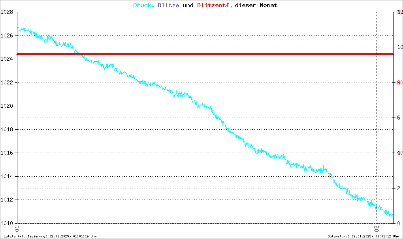Viewport: 403px width, 239px height.
Task: Click the "02" date label on x-axis
Action: coord(377,228)
